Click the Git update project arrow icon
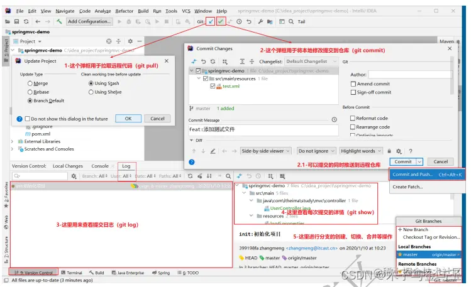The width and height of the screenshot is (471, 287). pyautogui.click(x=211, y=21)
